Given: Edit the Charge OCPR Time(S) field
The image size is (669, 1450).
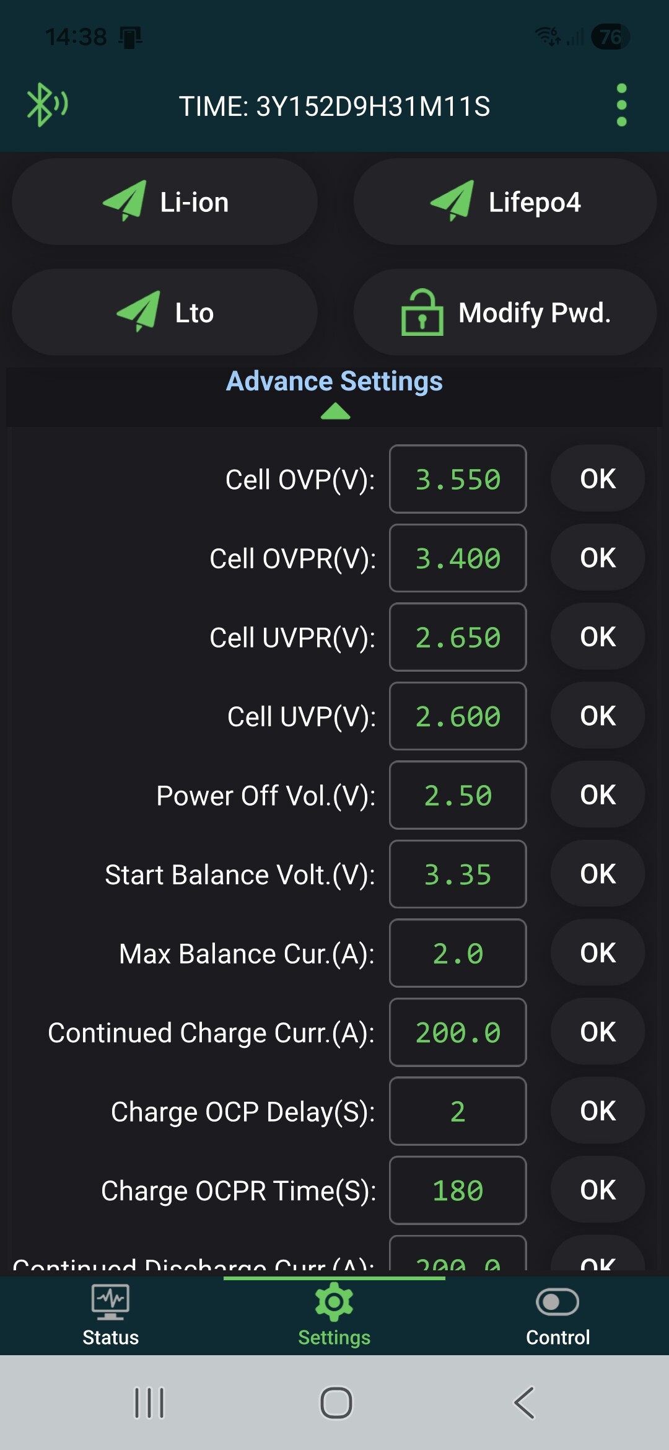Looking at the screenshot, I should [458, 1190].
